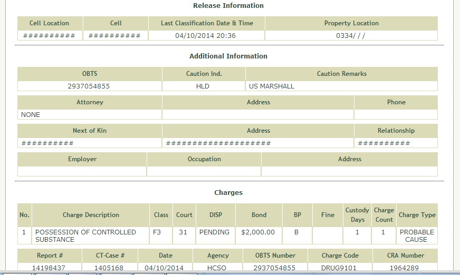Select the Property Location value 0334
This screenshot has width=460, height=275.
click(351, 36)
